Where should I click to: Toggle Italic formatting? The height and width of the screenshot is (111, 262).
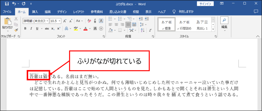(31, 29)
